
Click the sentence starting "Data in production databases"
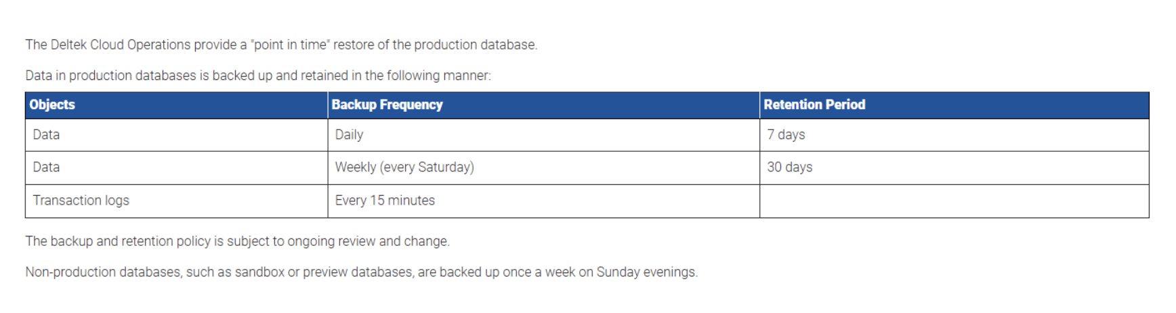coord(257,76)
